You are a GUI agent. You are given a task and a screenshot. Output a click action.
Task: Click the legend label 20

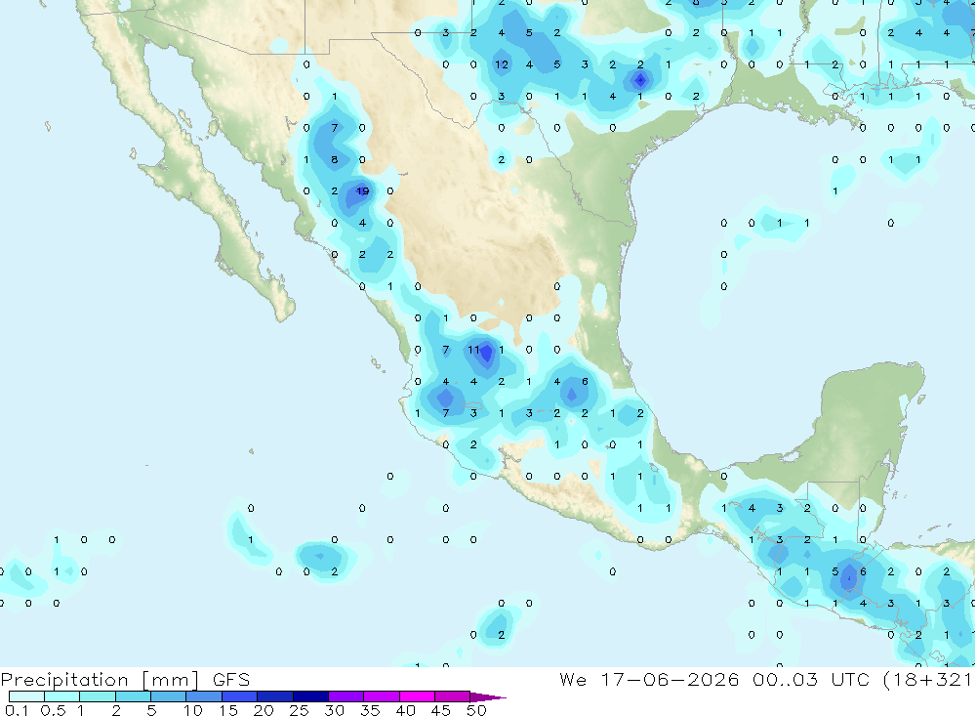click(x=264, y=710)
